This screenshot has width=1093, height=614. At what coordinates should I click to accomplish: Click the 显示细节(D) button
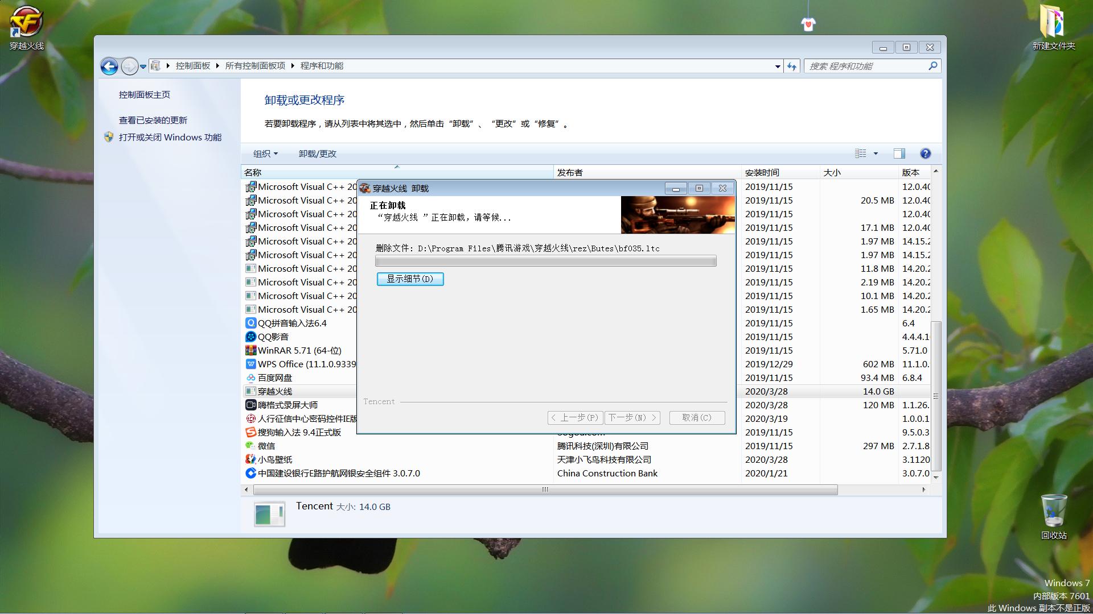pos(410,279)
